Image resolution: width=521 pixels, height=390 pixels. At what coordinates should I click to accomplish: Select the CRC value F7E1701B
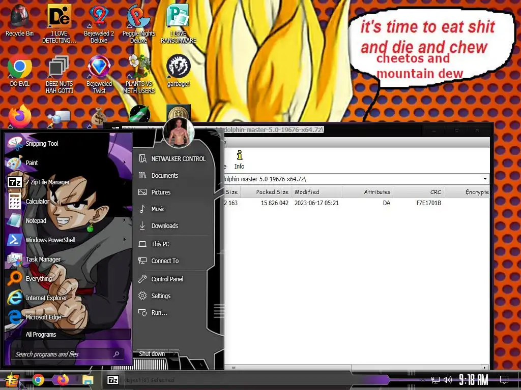(x=428, y=203)
